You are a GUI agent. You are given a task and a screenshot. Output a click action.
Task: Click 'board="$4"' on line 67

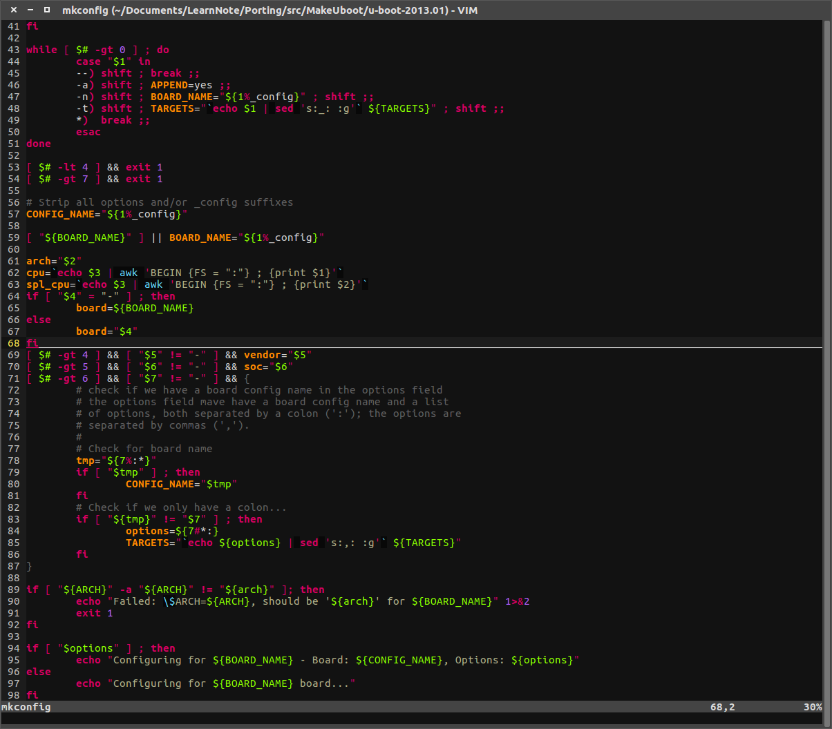tap(107, 331)
